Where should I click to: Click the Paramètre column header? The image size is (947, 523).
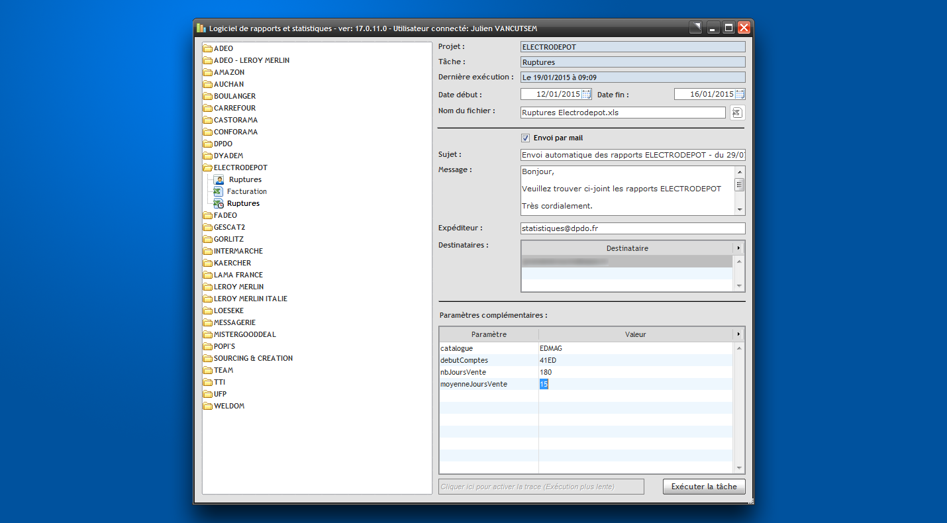click(489, 334)
